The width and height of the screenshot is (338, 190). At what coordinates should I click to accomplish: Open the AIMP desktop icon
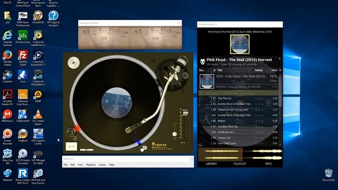point(38,96)
